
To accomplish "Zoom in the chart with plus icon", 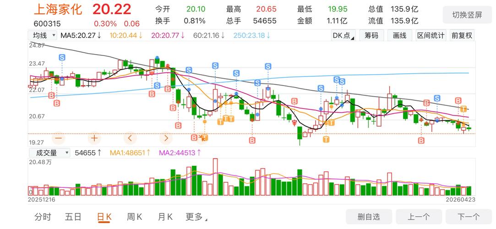I will tap(94, 138).
